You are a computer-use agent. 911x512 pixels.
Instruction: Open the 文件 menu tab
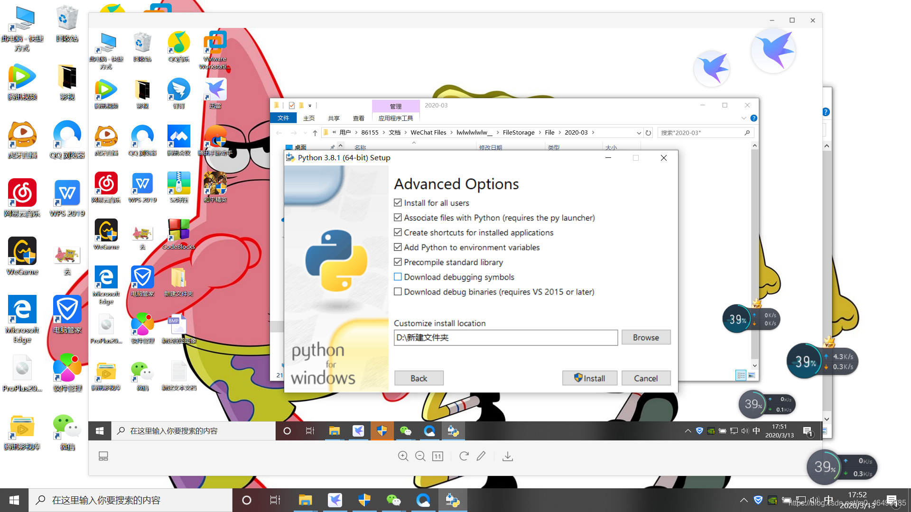(x=283, y=118)
